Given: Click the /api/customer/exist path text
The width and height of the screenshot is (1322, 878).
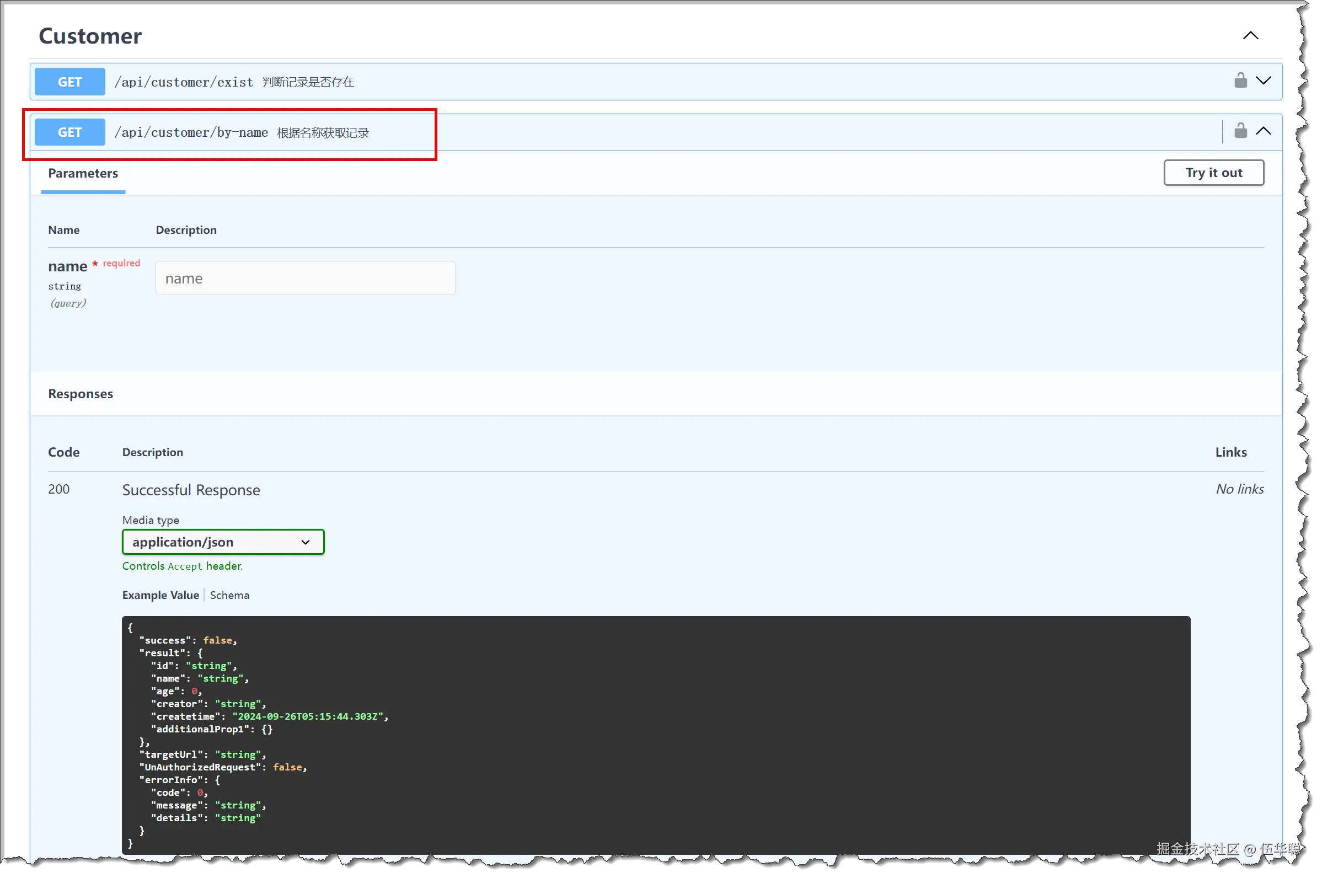Looking at the screenshot, I should tap(184, 82).
